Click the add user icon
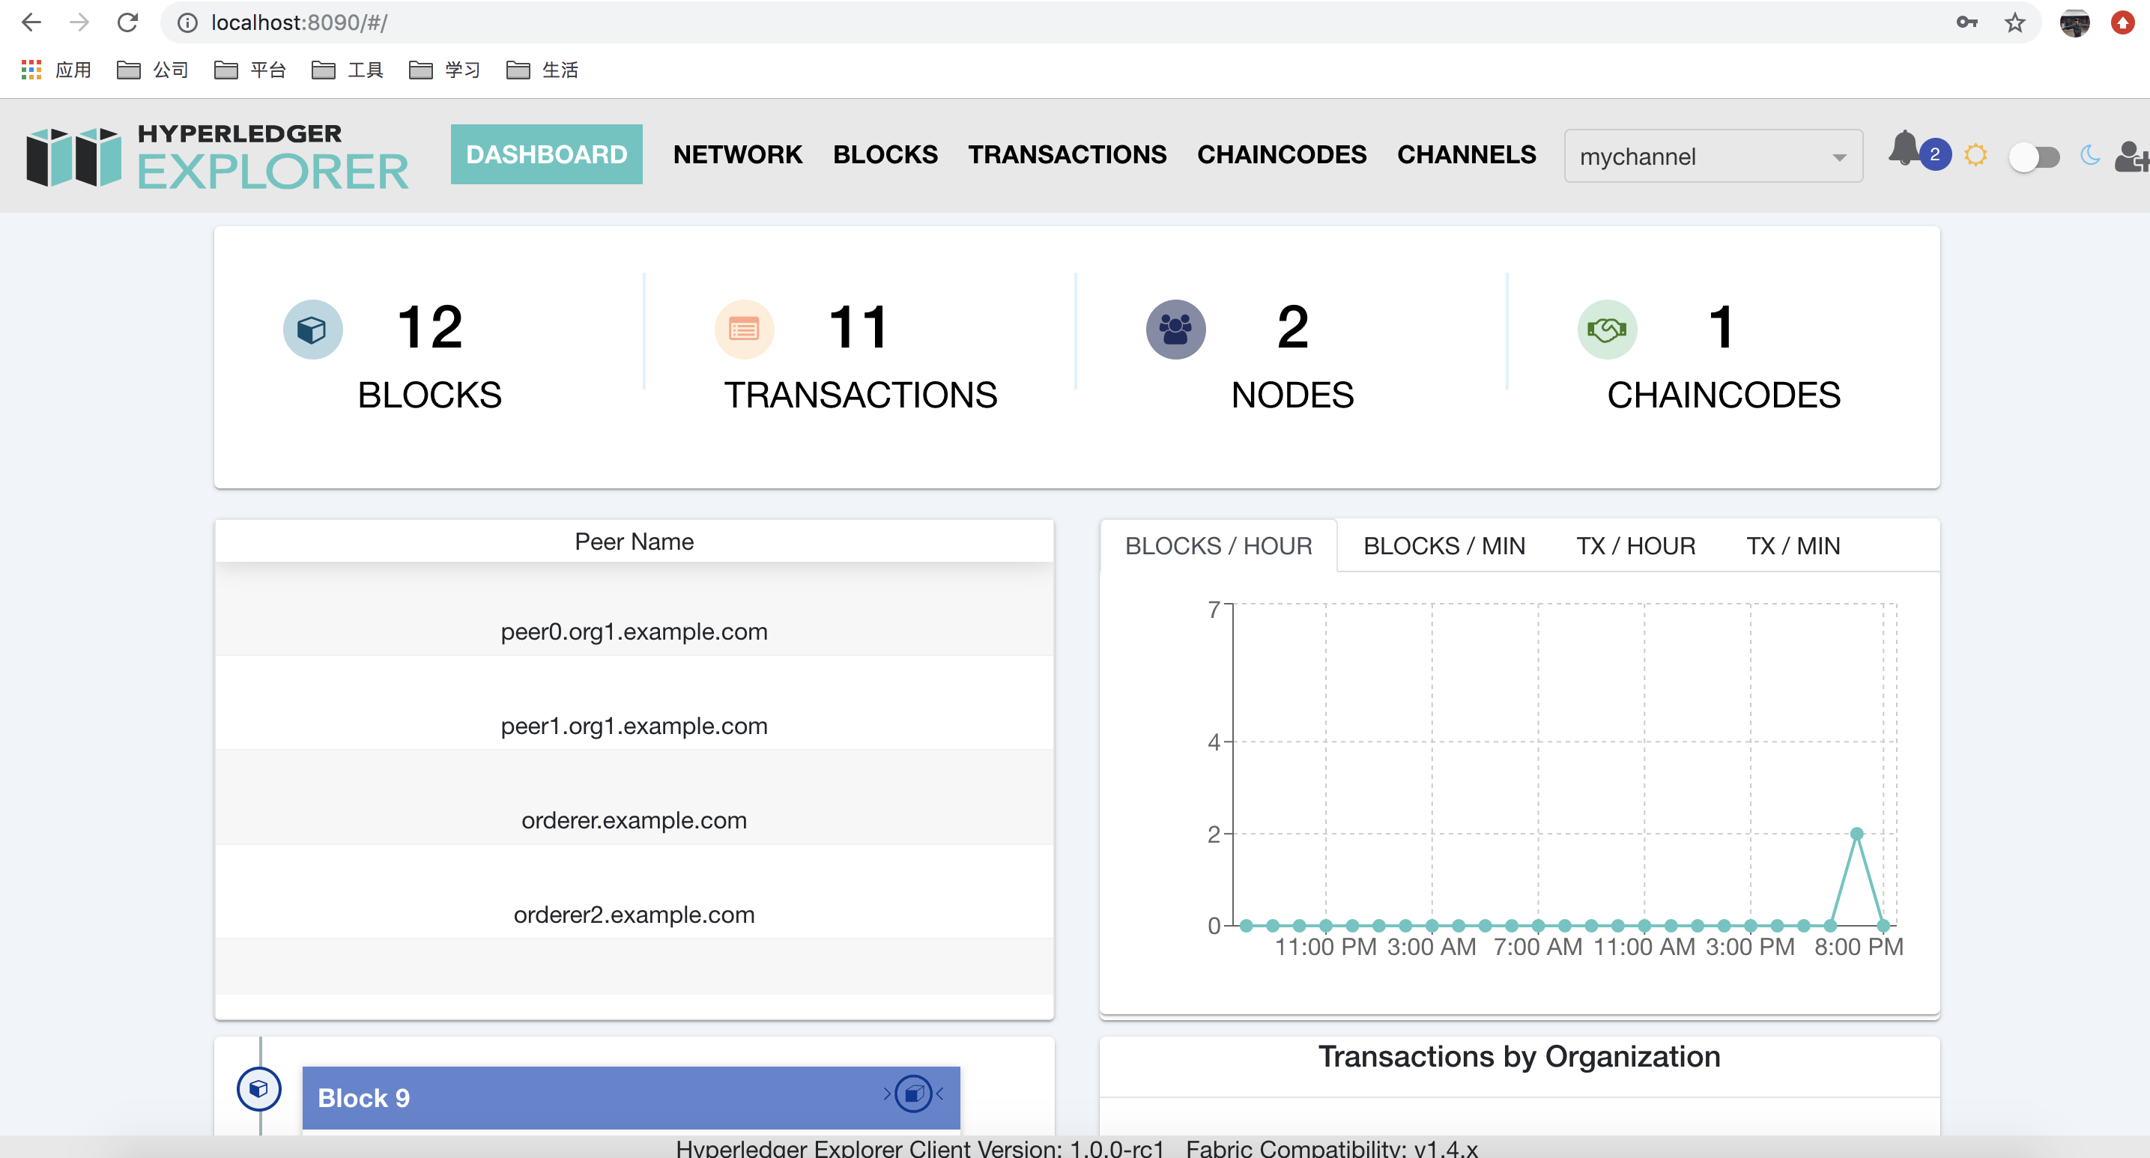 [x=2131, y=156]
